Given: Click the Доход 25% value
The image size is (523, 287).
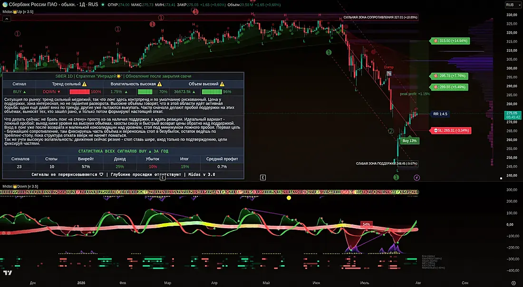Looking at the screenshot, I should (120, 167).
